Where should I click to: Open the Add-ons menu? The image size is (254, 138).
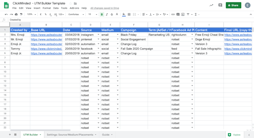click(74, 8)
